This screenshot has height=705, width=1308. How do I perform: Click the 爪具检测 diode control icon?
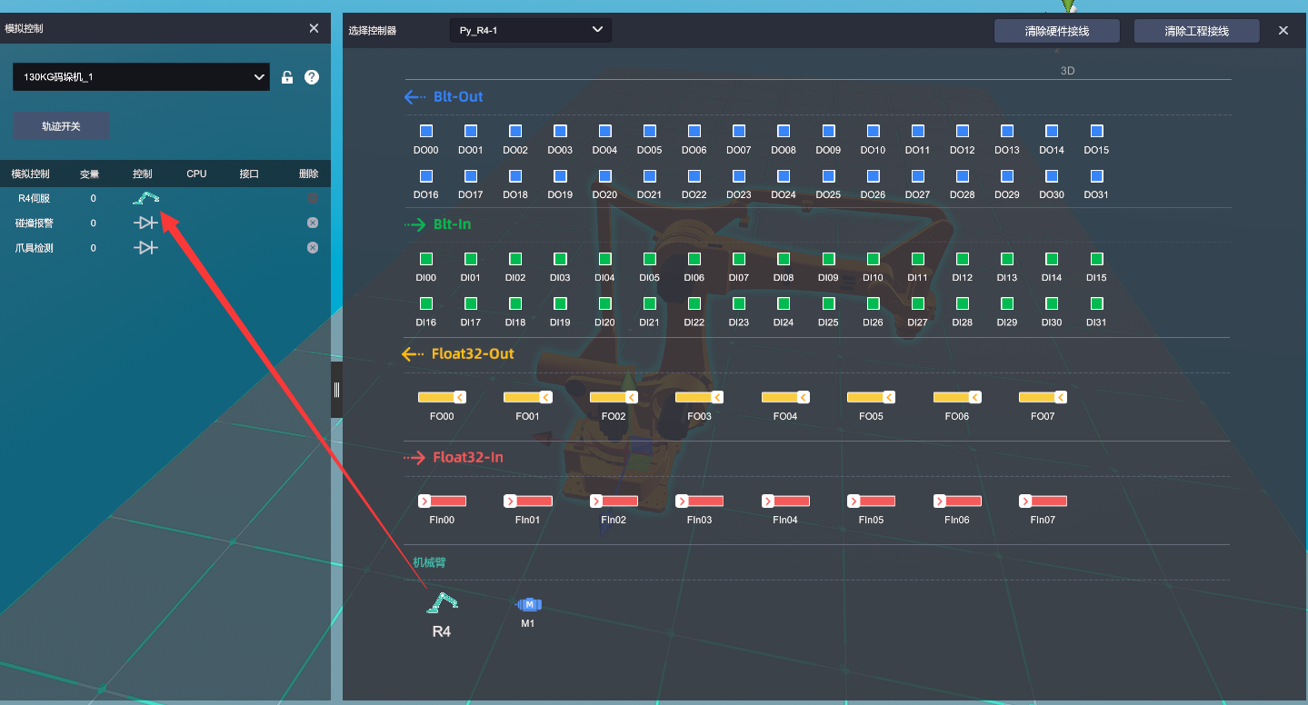145,247
